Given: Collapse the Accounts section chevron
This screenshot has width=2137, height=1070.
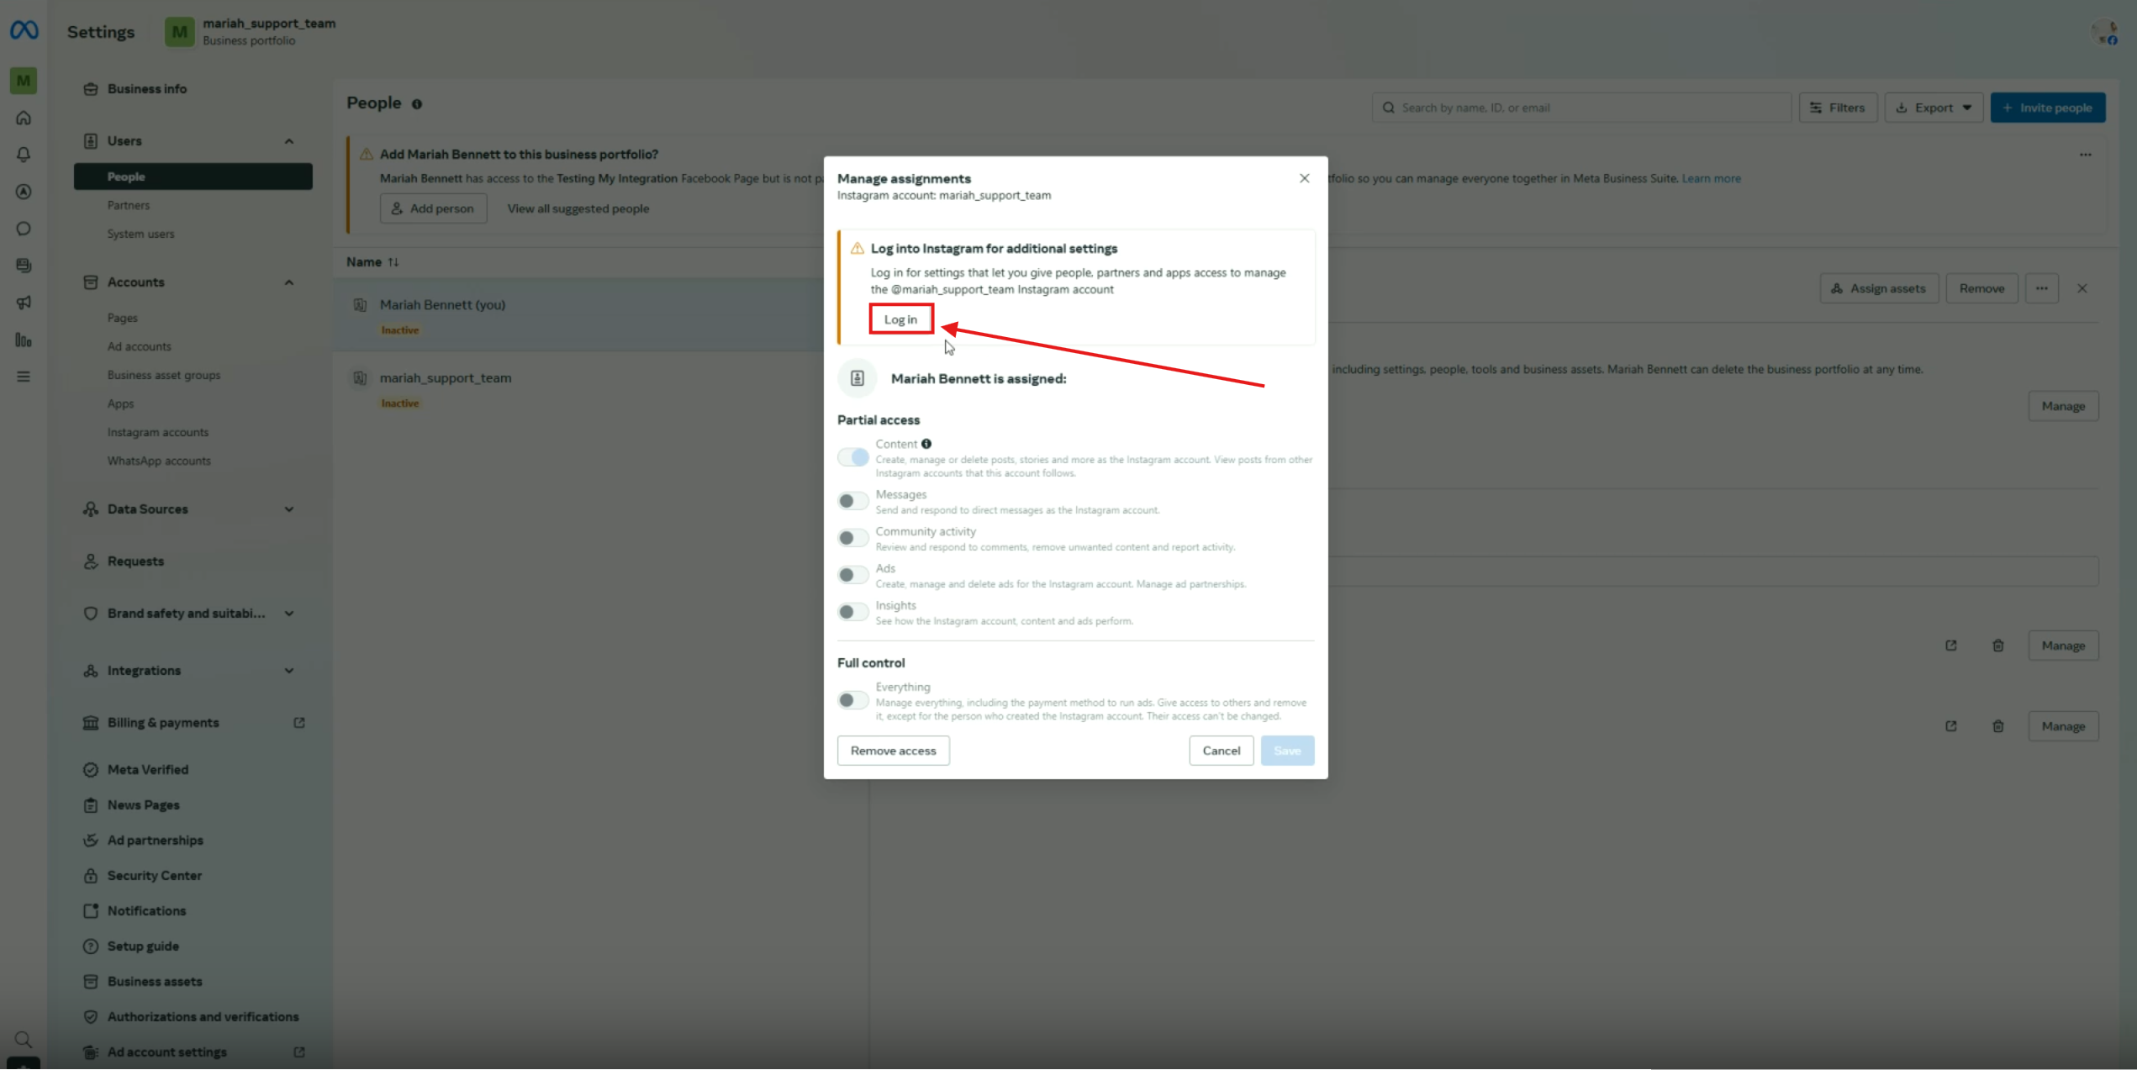Looking at the screenshot, I should point(289,282).
